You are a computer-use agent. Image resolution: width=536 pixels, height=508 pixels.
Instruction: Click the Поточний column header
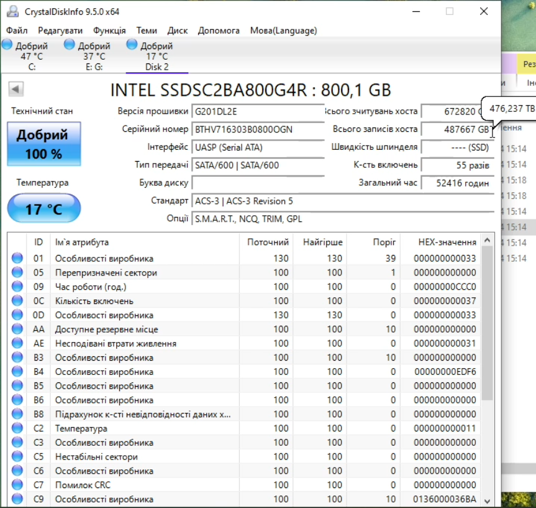(266, 242)
